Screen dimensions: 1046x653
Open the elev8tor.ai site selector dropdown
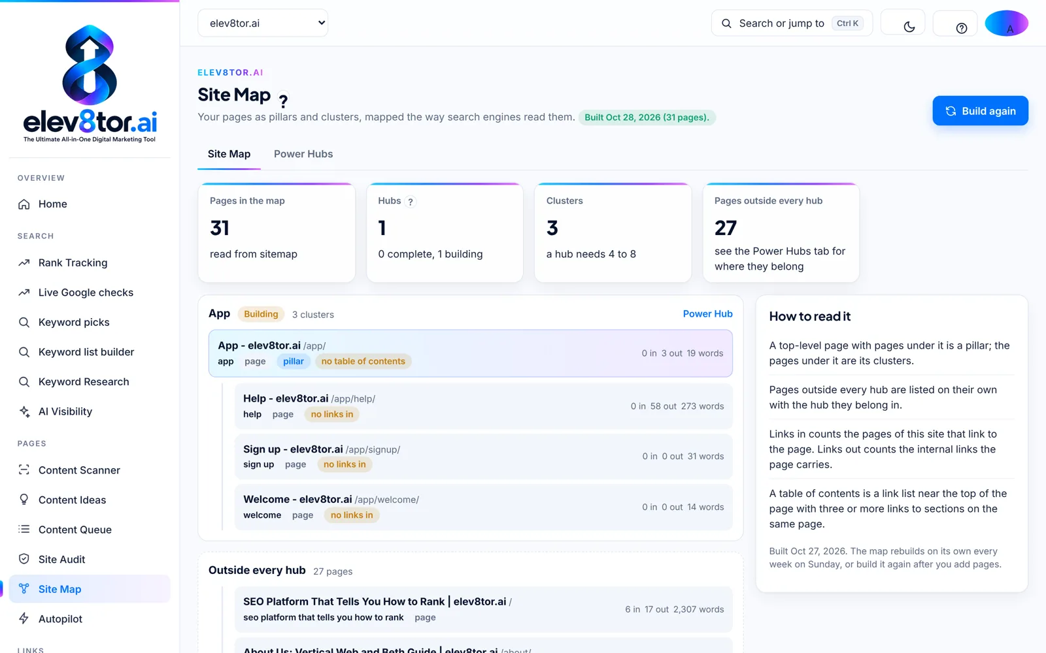pos(263,23)
